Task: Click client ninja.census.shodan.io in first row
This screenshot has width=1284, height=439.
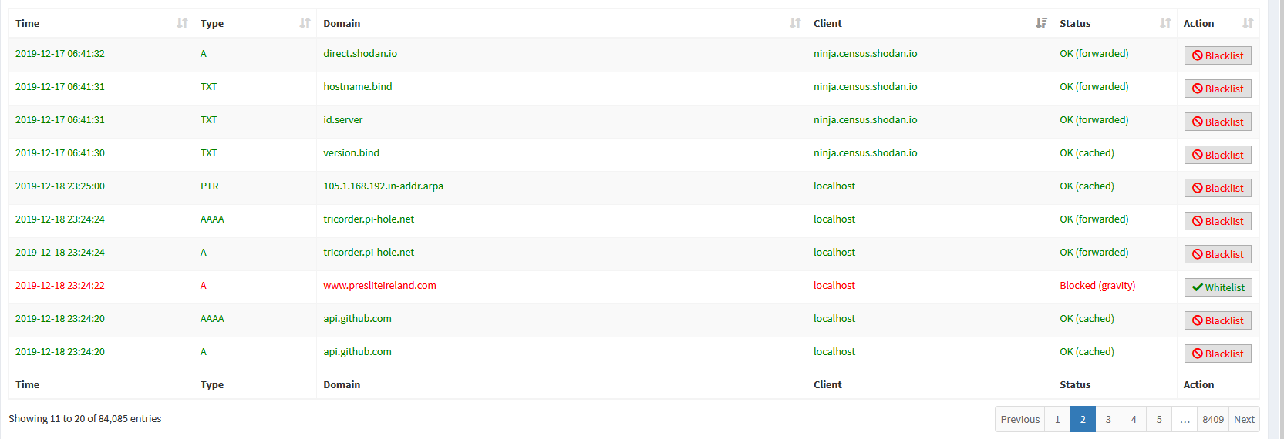Action: 865,53
